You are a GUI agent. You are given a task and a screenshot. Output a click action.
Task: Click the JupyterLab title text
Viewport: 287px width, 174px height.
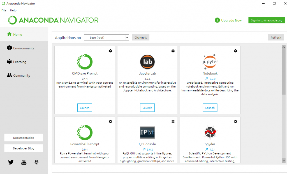[147, 73]
